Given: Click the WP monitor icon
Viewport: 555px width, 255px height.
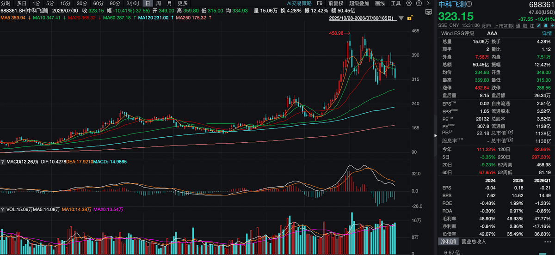Looking at the screenshot, I should [x=428, y=12].
